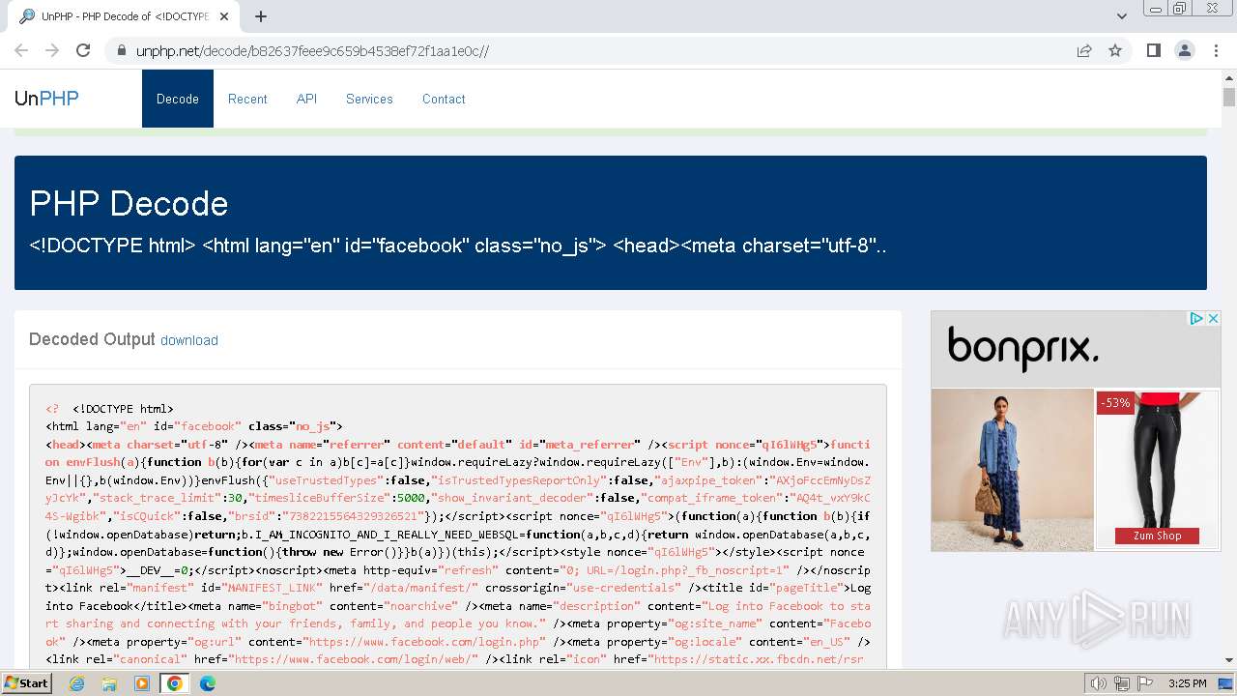Launch Microsoft Edge from taskbar
Screen dimensions: 1237x696
point(208,683)
